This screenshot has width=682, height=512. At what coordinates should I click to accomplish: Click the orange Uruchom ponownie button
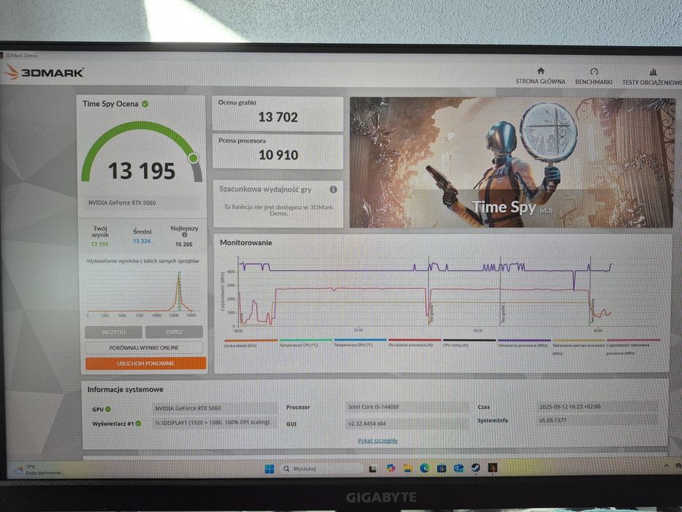click(145, 363)
